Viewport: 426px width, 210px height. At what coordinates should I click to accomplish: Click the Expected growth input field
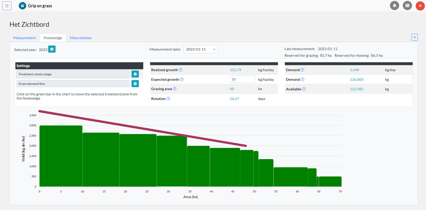coord(242,80)
